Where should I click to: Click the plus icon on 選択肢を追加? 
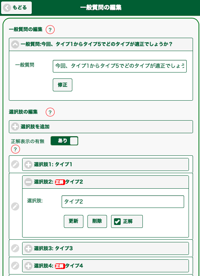coord(15,127)
